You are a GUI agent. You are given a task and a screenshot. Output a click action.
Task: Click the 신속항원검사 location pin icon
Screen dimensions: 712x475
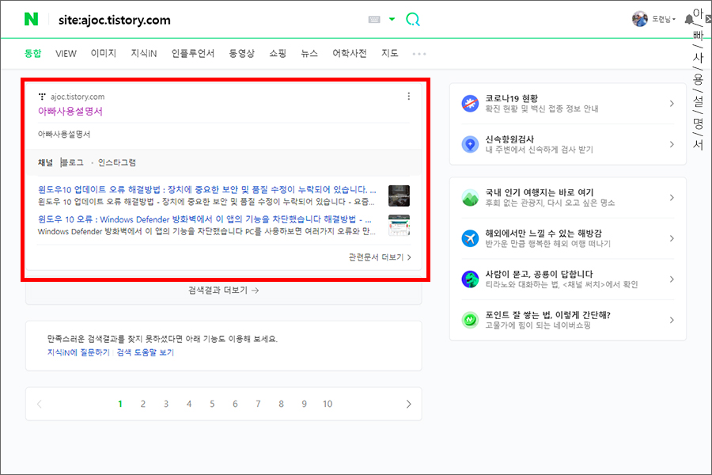470,145
